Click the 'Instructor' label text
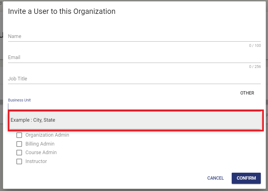This screenshot has height=191, width=268. pyautogui.click(x=36, y=161)
